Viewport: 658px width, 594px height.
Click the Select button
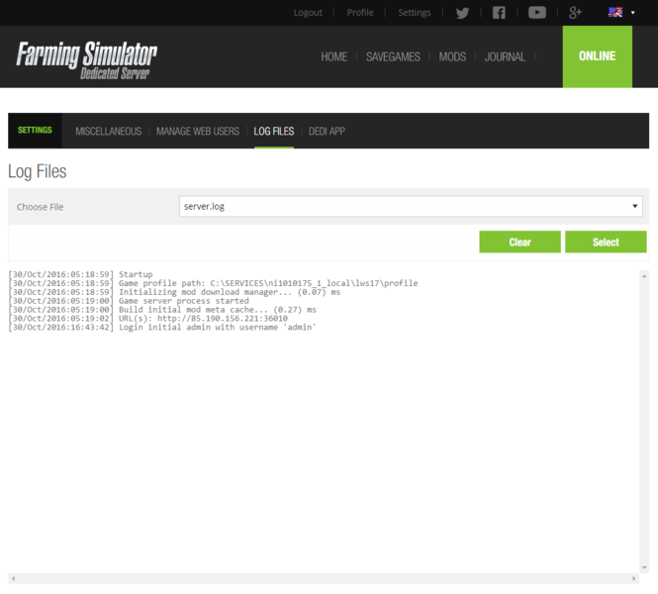click(606, 242)
